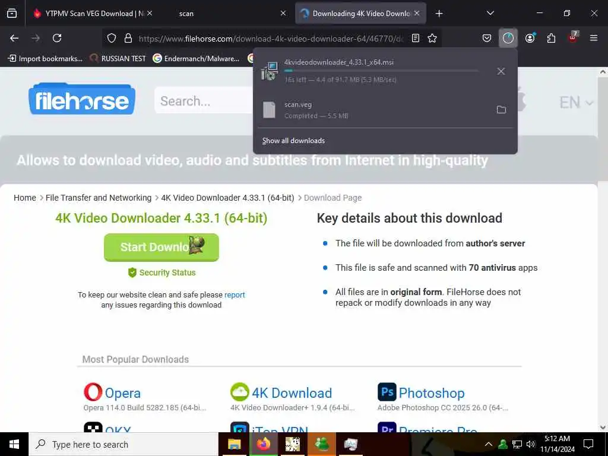Click taskbar search box
This screenshot has height=456, width=608.
point(123,444)
